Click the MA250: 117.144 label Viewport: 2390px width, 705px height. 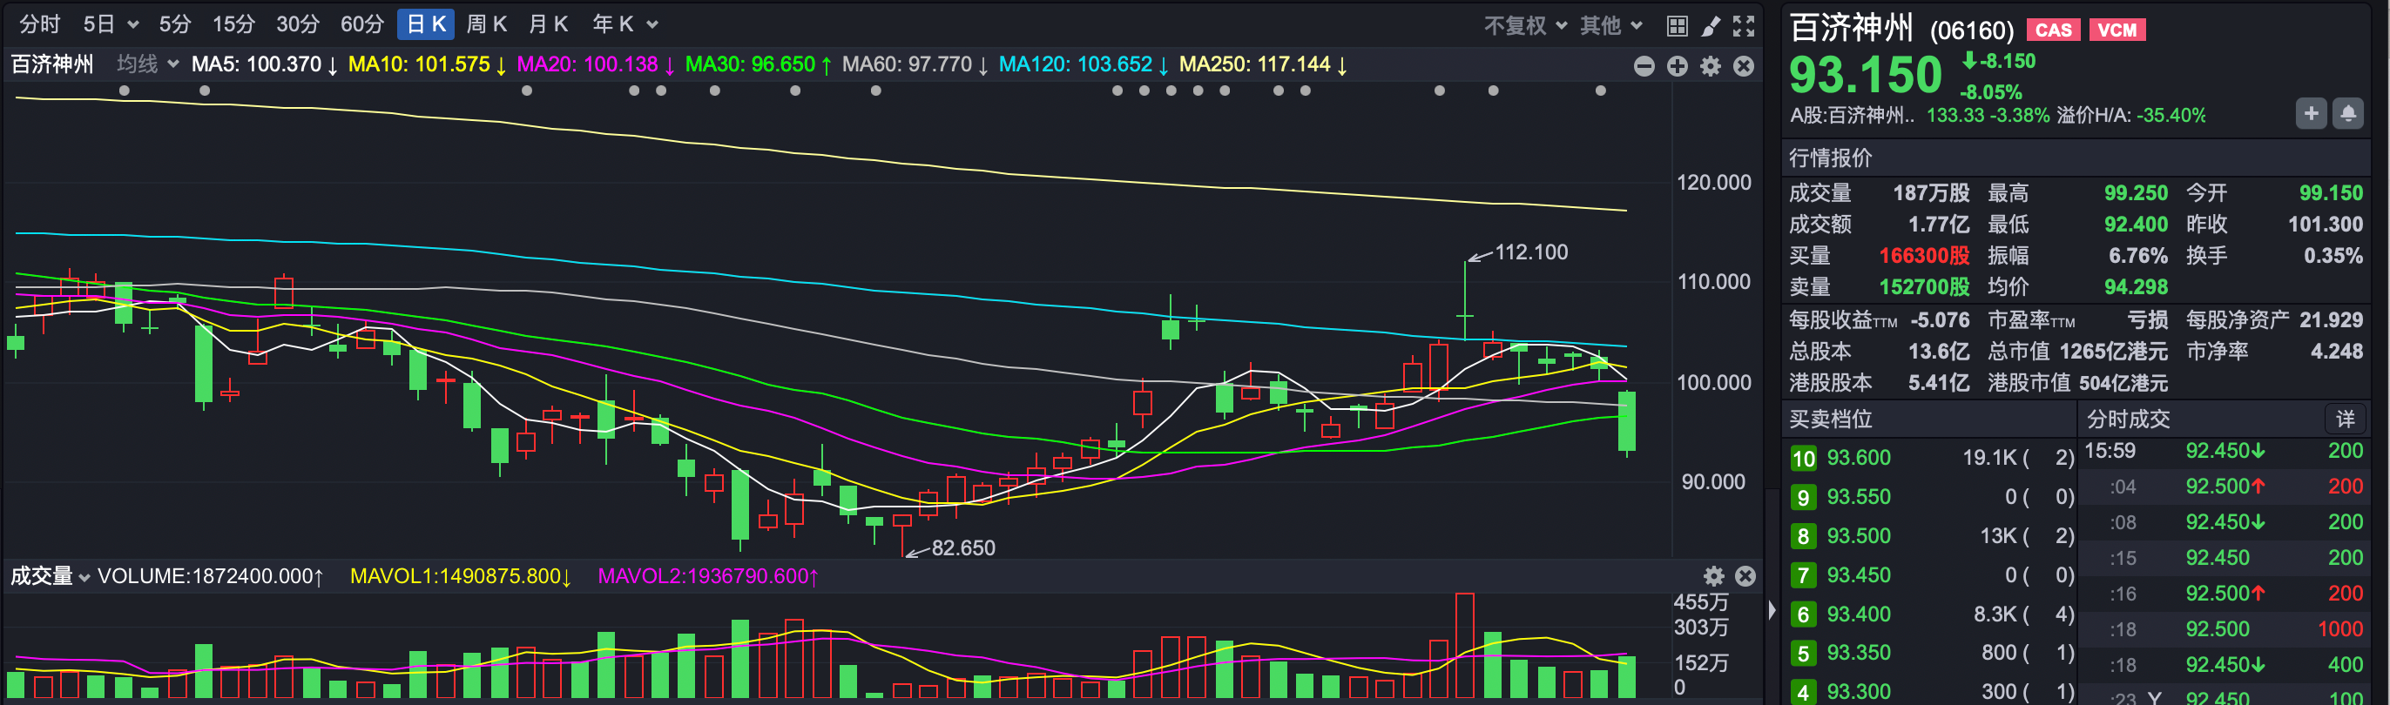point(1264,64)
